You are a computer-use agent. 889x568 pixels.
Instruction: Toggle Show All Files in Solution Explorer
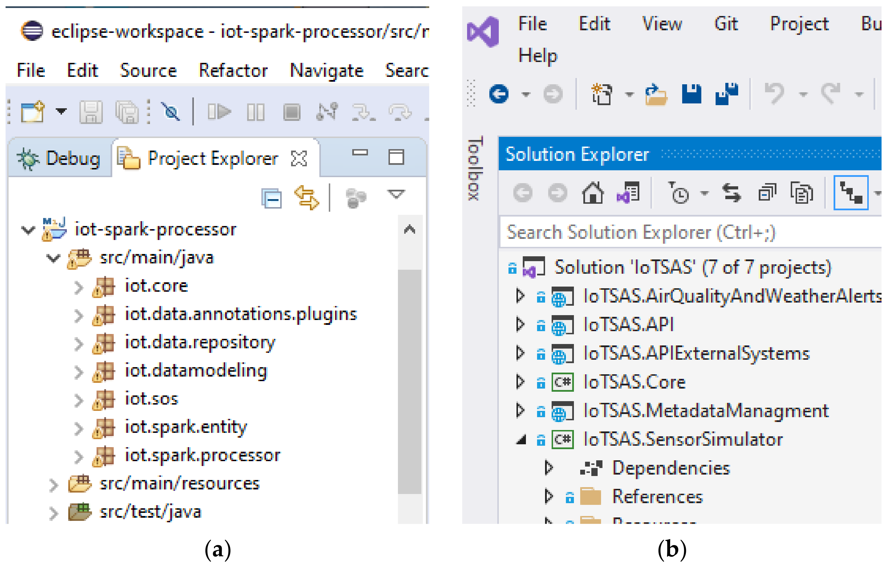pos(802,193)
